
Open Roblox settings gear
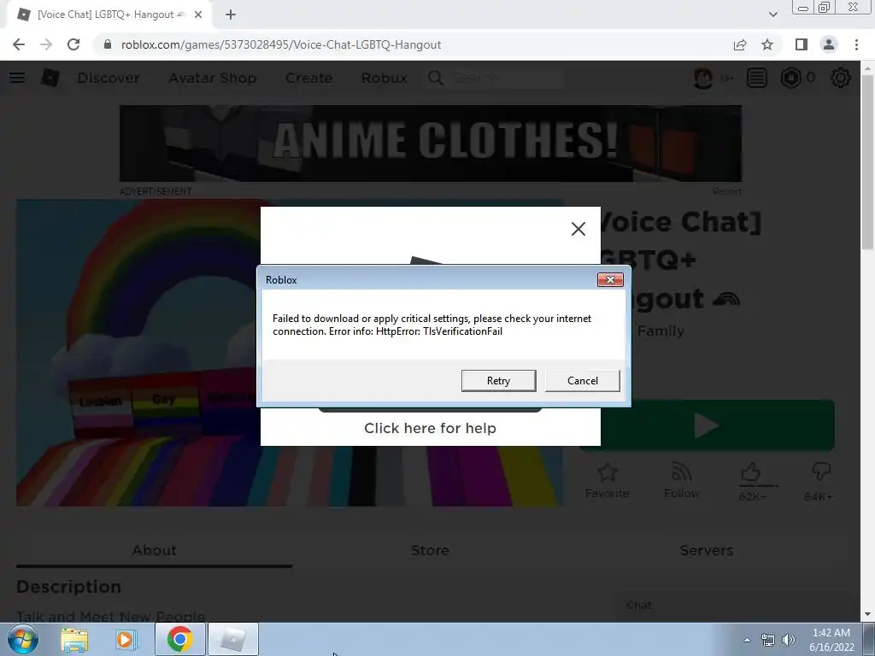[x=841, y=78]
